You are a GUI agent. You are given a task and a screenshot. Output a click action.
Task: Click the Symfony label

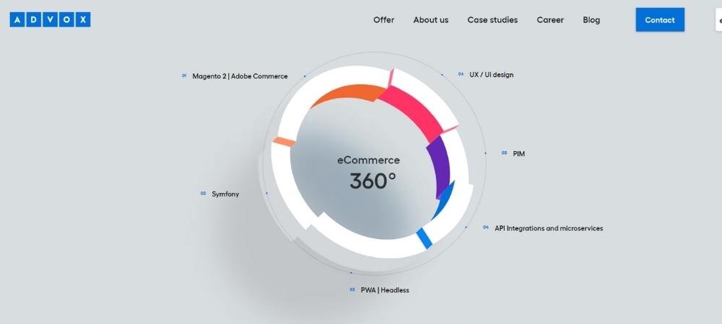225,194
